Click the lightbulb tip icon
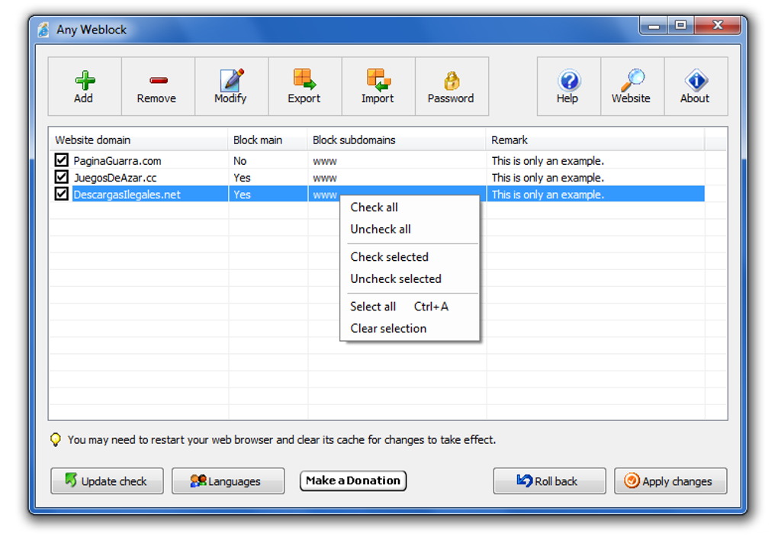Viewport: 778px width, 537px height. point(56,439)
